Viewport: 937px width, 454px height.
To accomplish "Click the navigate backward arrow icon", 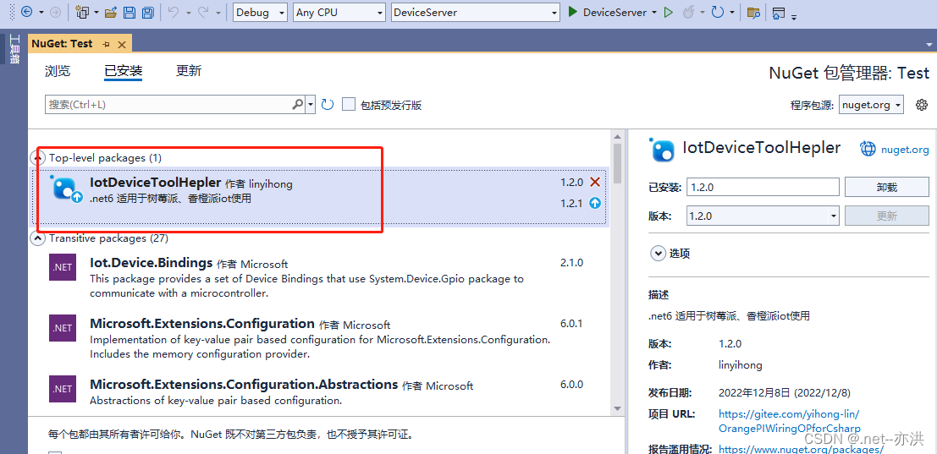I will point(26,12).
